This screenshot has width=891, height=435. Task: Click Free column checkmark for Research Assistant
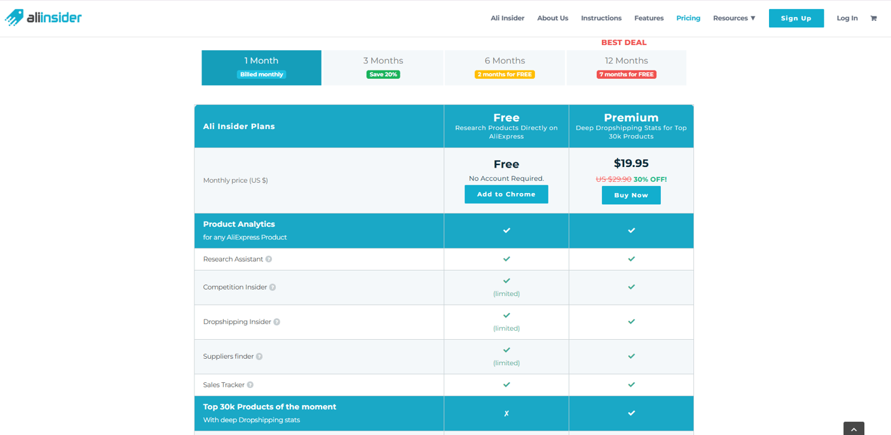pos(507,259)
